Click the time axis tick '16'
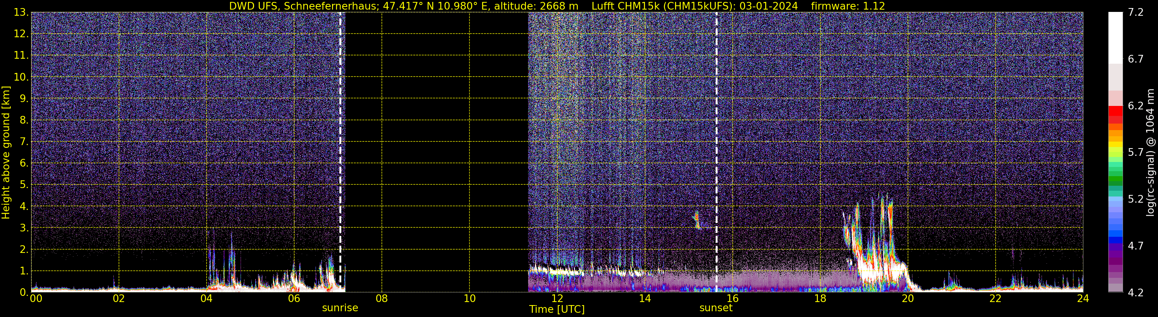Viewport: 1158px width, 317px height. 732,299
